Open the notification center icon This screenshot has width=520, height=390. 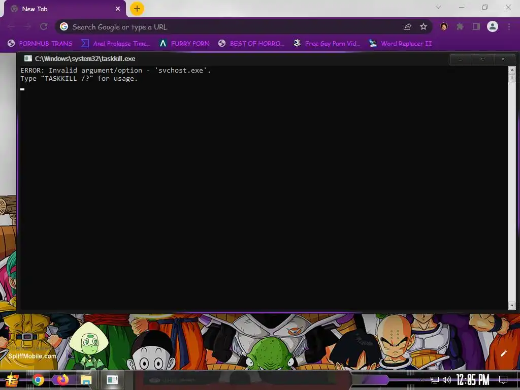[x=503, y=380]
